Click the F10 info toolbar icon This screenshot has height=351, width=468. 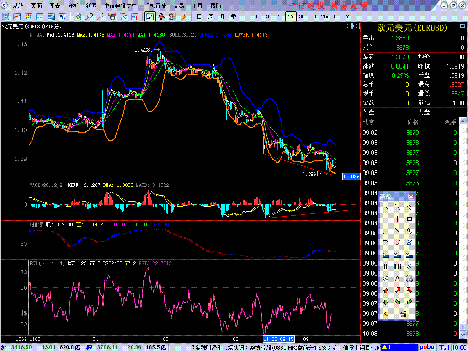(62, 16)
